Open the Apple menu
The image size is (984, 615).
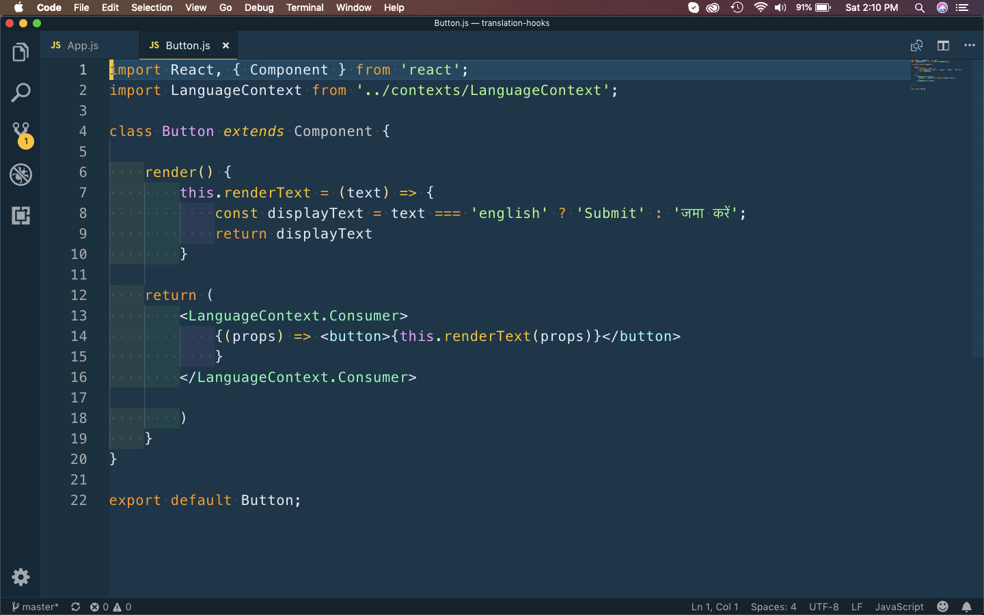(x=18, y=8)
